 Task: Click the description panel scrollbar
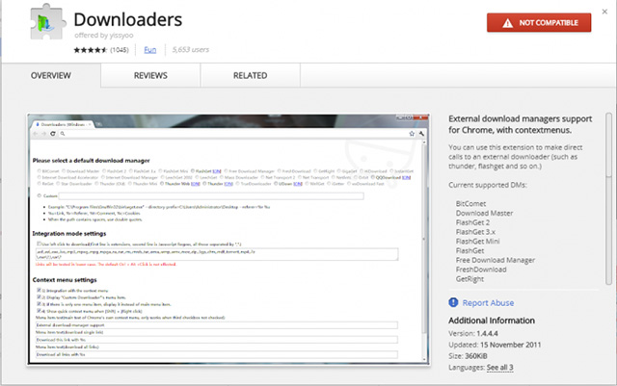pos(608,198)
